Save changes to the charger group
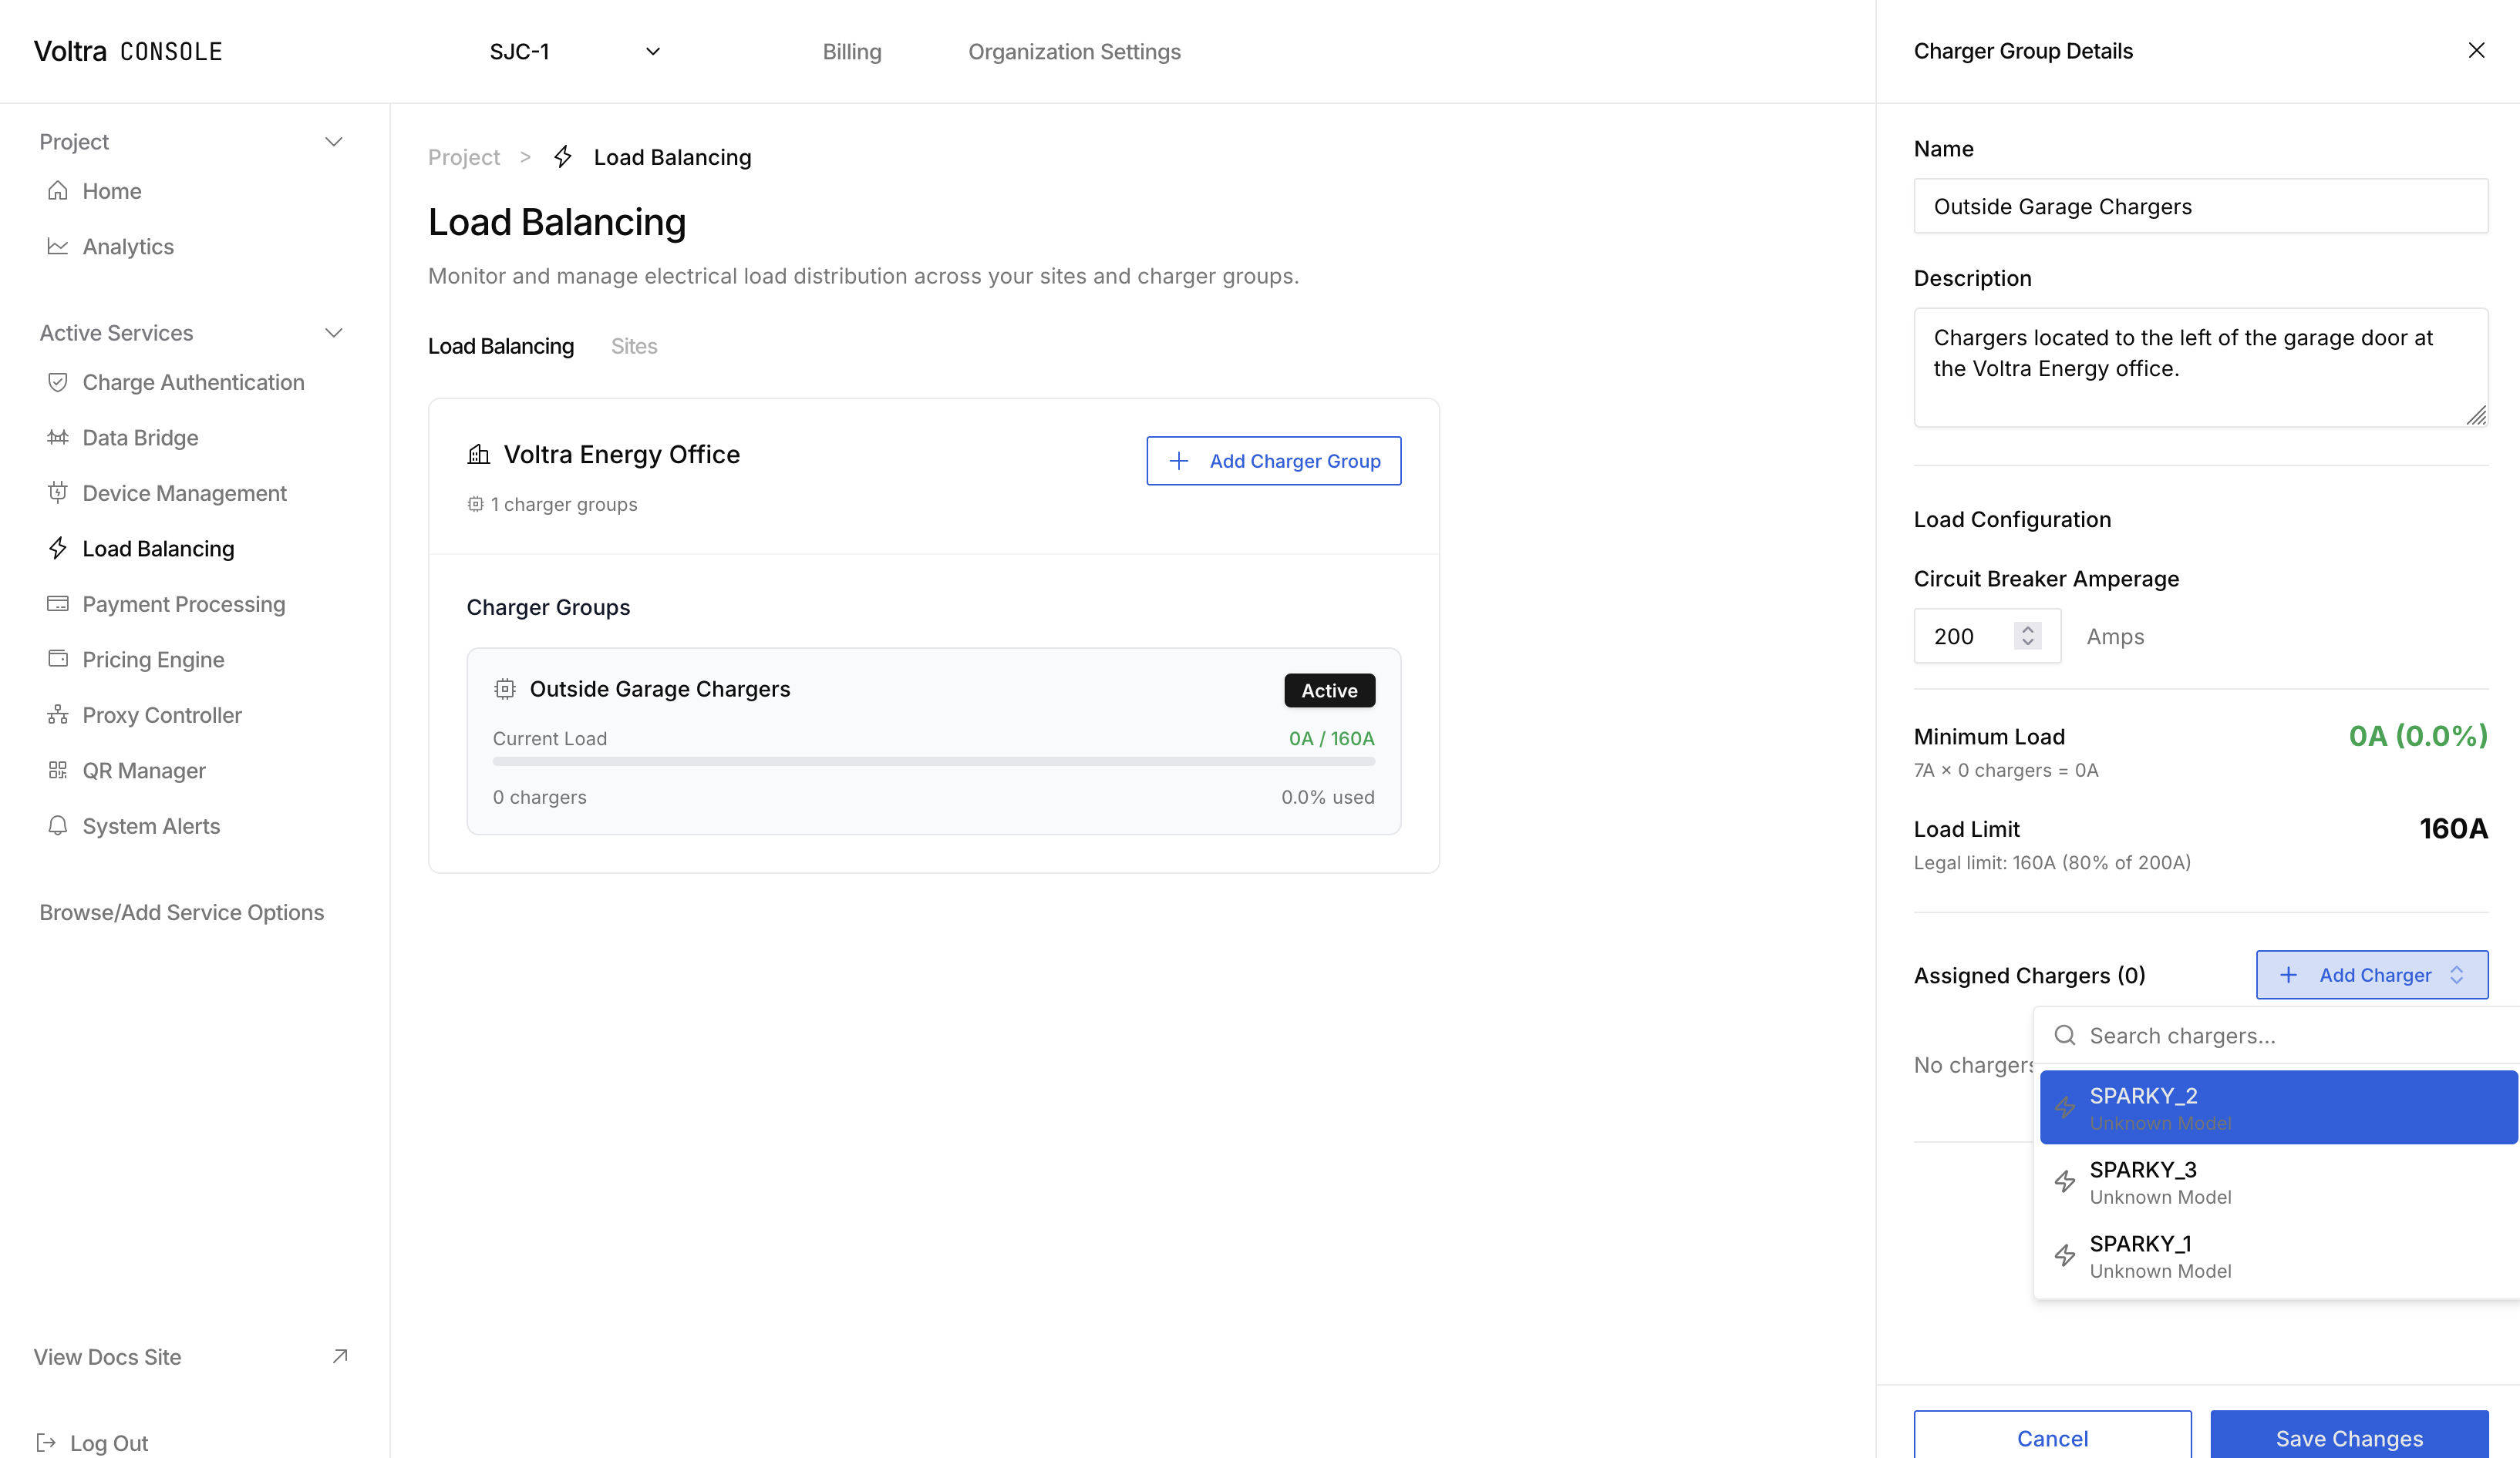2520x1458 pixels. click(x=2349, y=1437)
